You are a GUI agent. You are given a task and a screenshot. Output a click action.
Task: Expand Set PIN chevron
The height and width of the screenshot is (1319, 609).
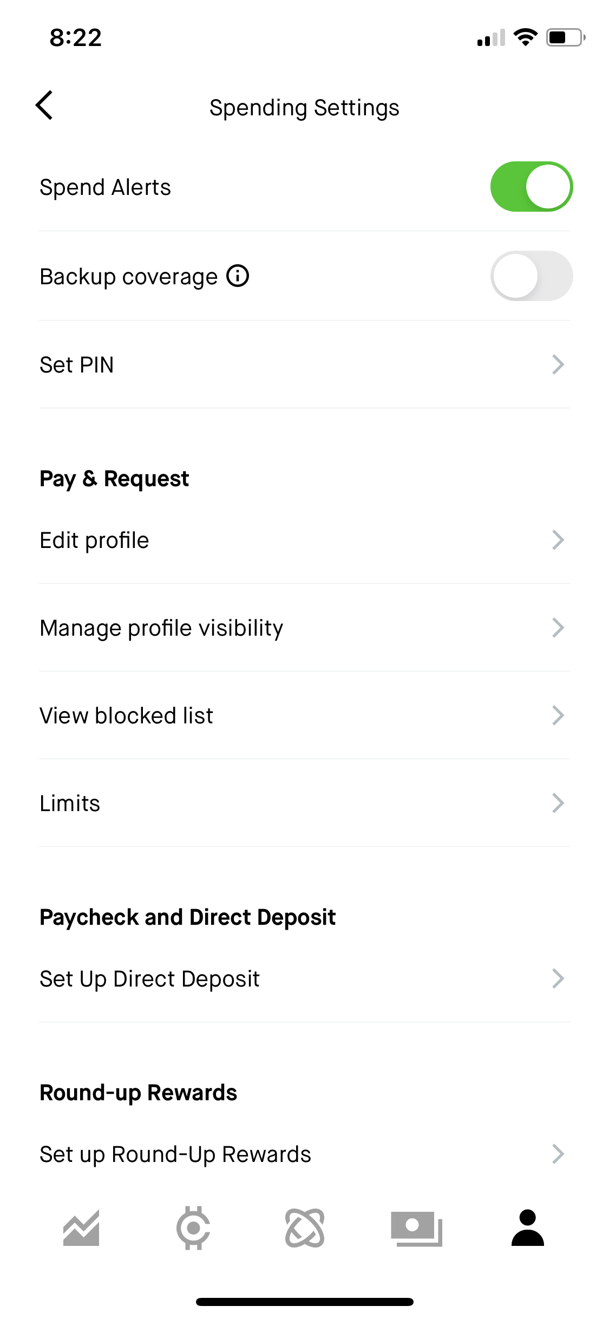point(558,364)
